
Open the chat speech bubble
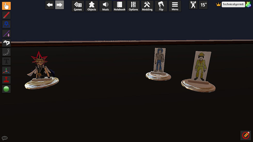pyautogui.click(x=5, y=138)
